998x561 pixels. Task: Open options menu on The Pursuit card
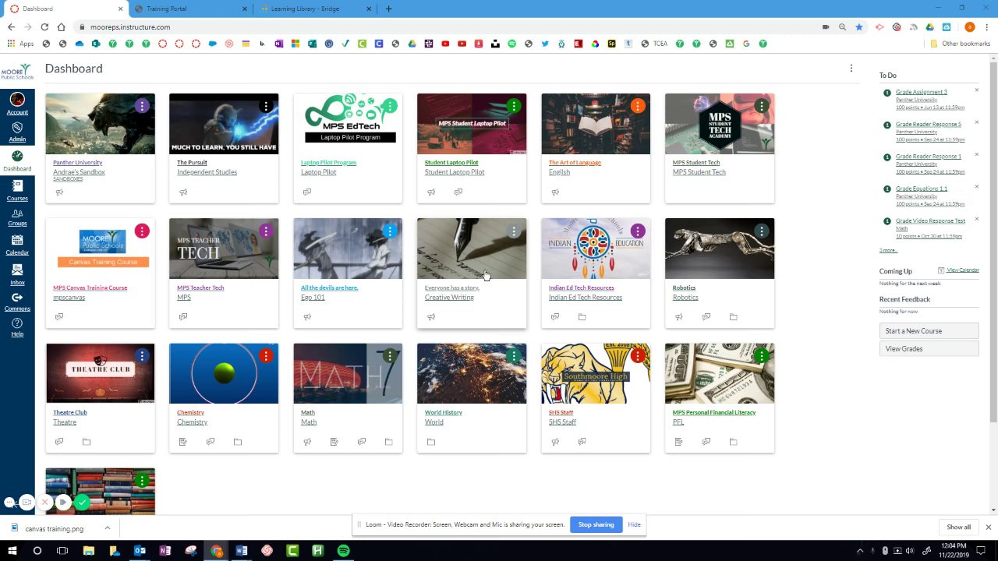[266, 106]
